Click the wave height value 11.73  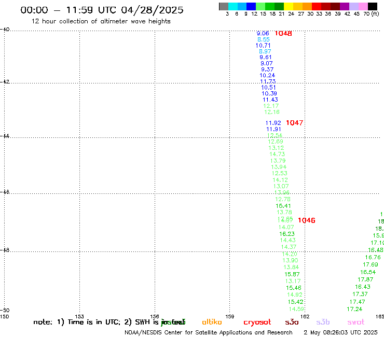point(268,81)
